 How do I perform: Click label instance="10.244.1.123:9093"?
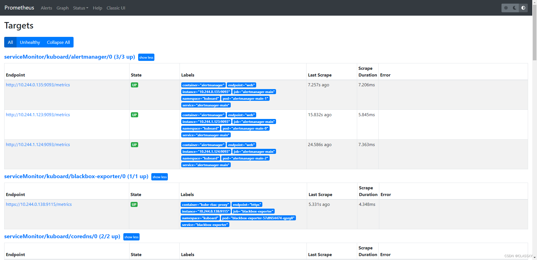pos(206,122)
